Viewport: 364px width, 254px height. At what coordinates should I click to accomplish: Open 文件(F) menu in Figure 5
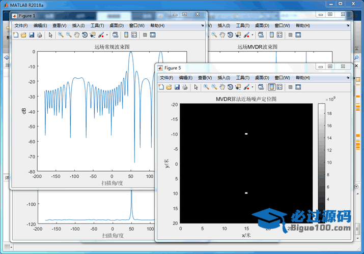coord(166,78)
